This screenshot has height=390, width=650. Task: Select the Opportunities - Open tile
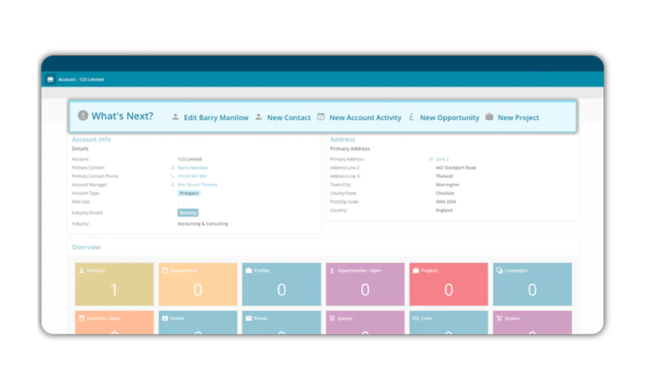point(365,285)
